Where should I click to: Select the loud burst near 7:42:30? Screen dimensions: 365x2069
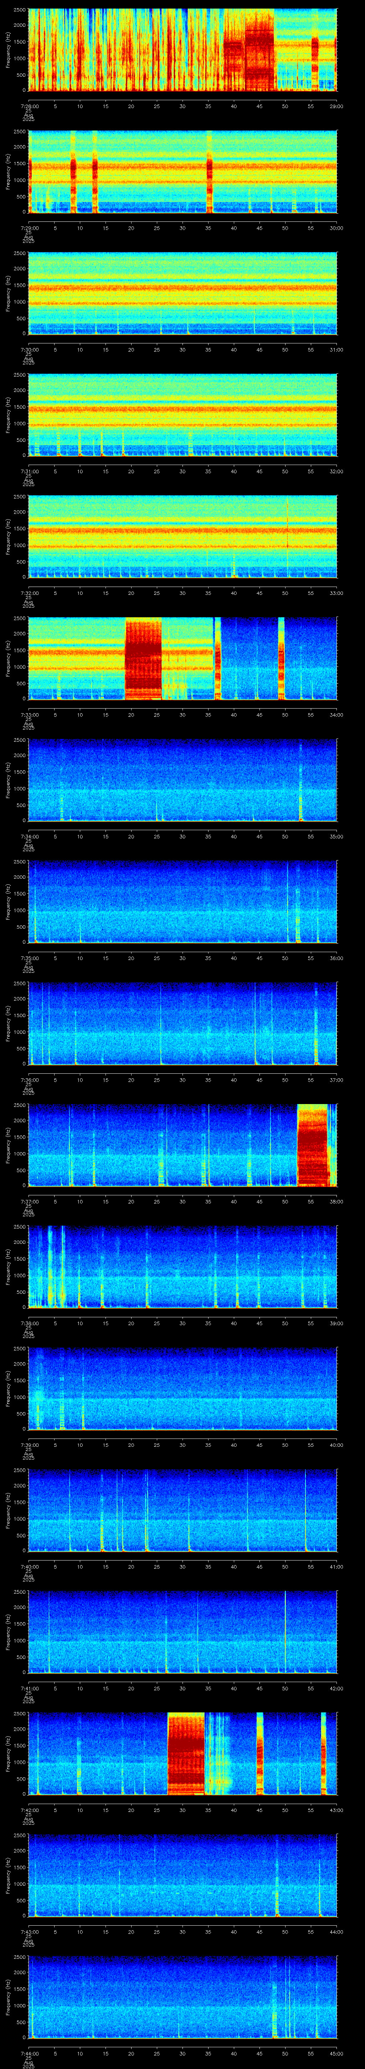[186, 1753]
